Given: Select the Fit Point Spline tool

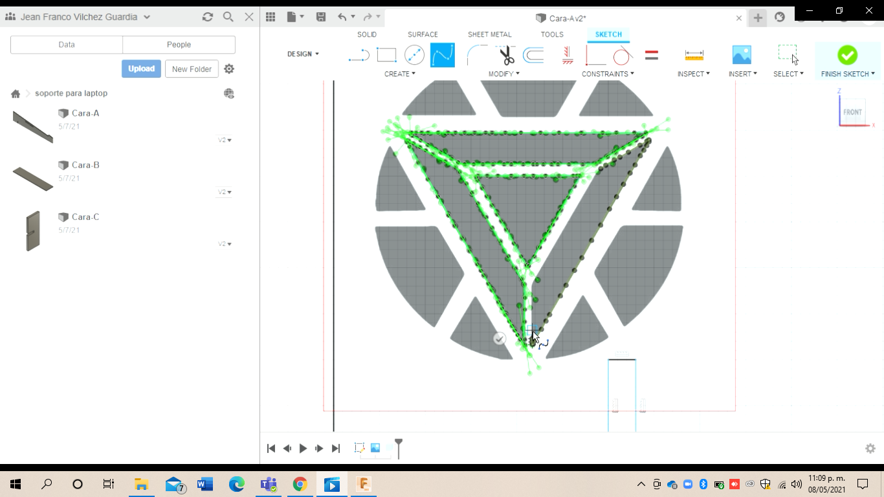Looking at the screenshot, I should click(x=443, y=56).
